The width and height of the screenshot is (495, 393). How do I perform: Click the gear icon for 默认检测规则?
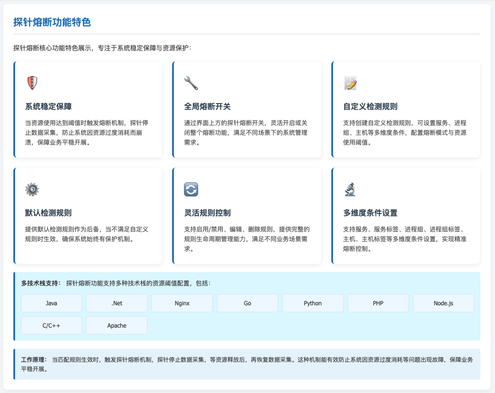pos(32,189)
